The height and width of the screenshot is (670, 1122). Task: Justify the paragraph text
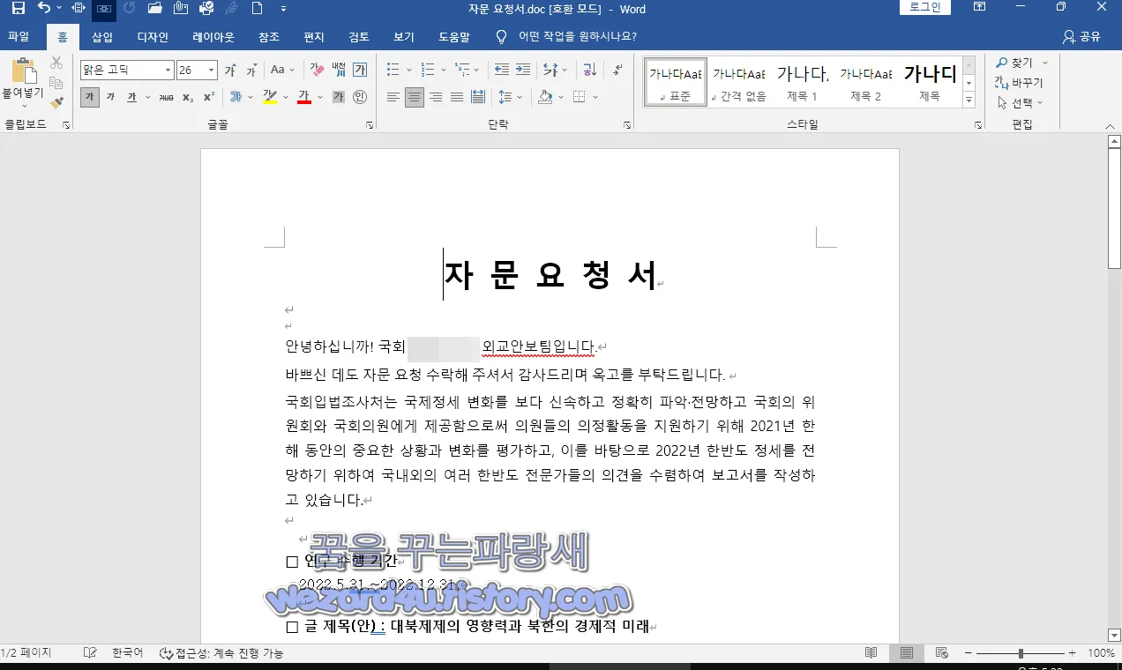(x=457, y=97)
